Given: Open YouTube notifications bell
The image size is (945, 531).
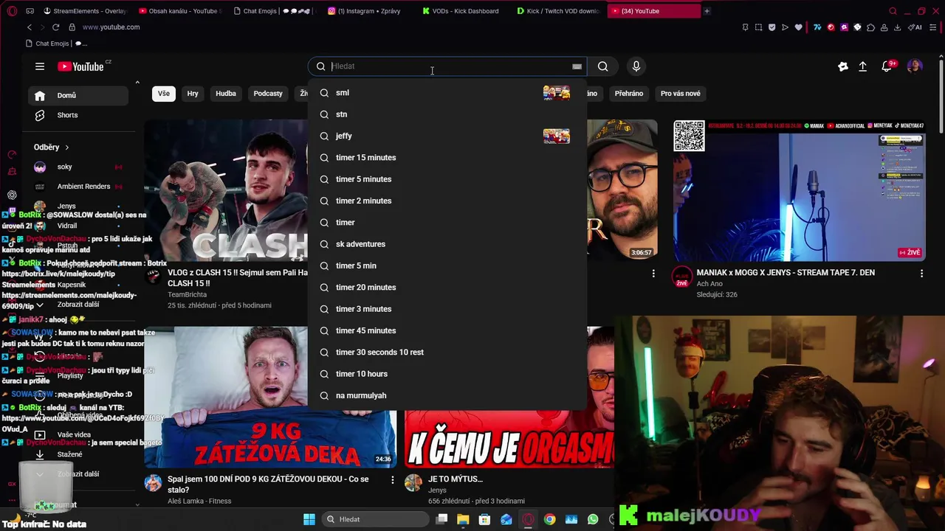Looking at the screenshot, I should tap(887, 66).
